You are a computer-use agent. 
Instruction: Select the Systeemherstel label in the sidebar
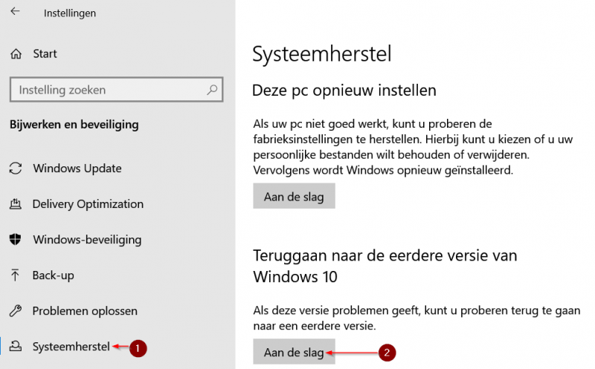[71, 347]
